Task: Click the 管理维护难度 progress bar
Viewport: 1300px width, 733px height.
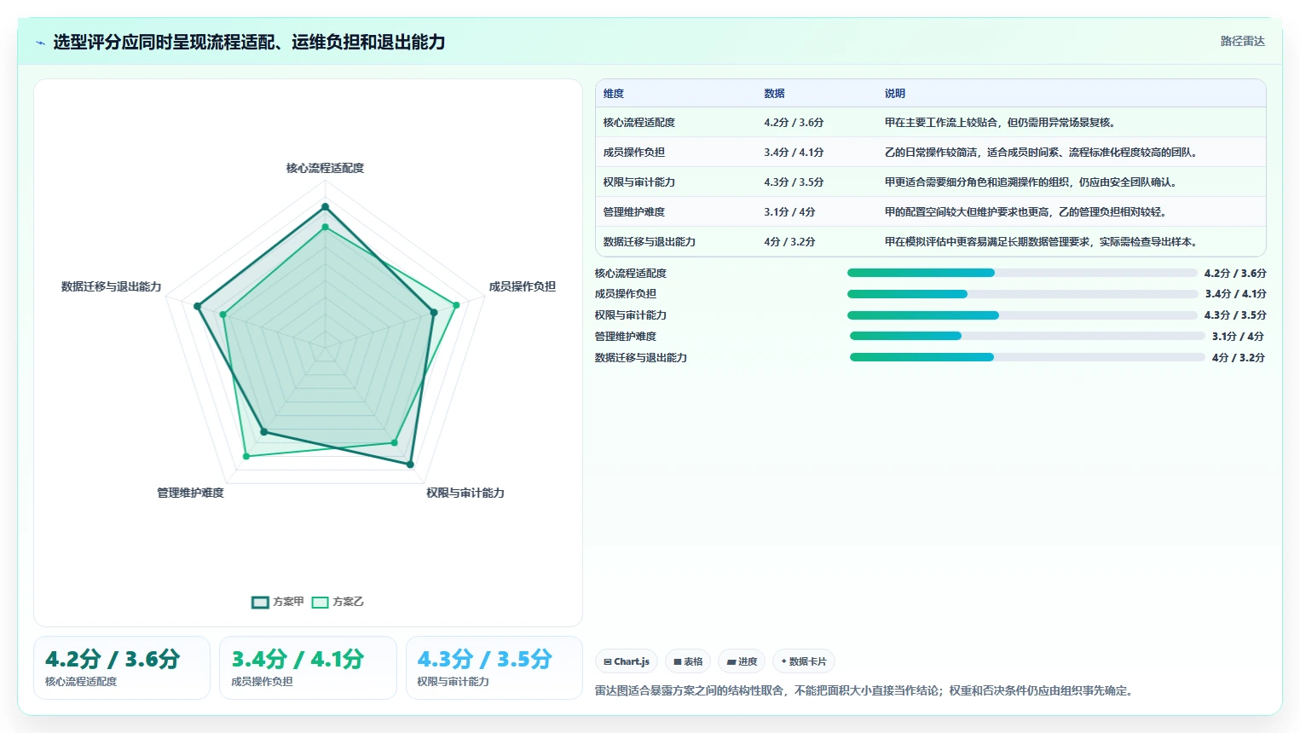Action: 1027,336
